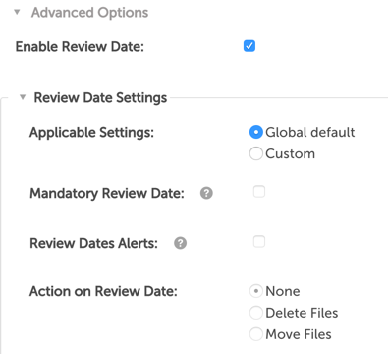Click the Action on Review Date label
Viewport: 388px width, 354px height.
pos(103,291)
